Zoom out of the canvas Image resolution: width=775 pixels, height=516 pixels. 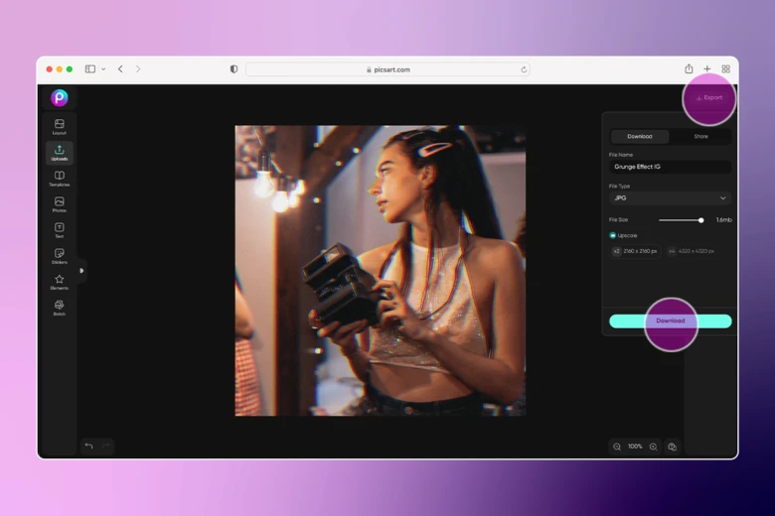click(x=617, y=447)
